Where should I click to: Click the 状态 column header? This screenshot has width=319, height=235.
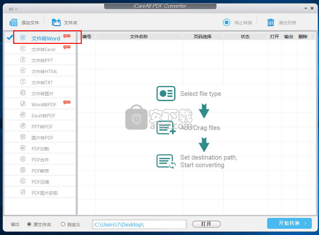(245, 36)
